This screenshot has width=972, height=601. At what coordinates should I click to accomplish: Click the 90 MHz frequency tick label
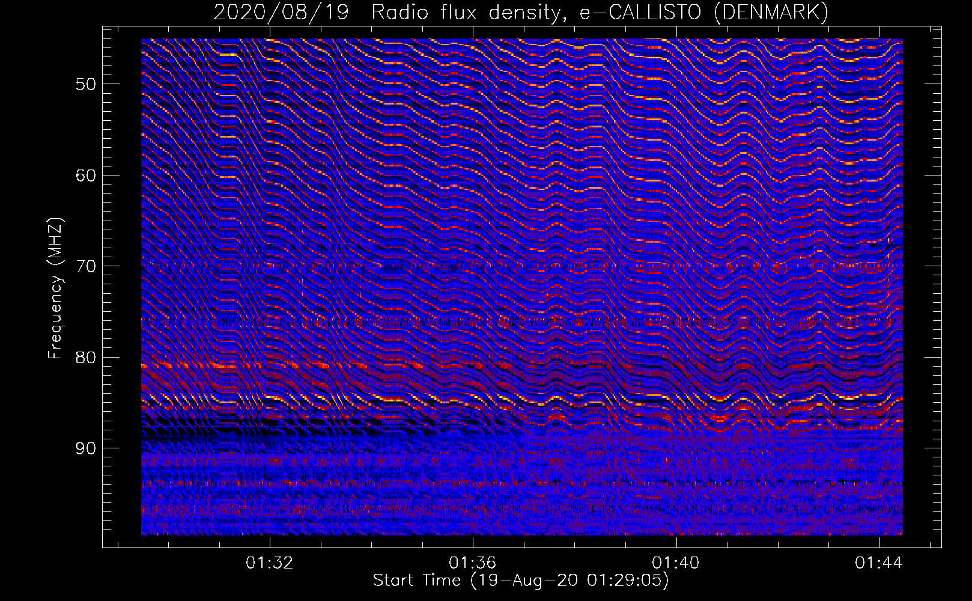pos(86,449)
